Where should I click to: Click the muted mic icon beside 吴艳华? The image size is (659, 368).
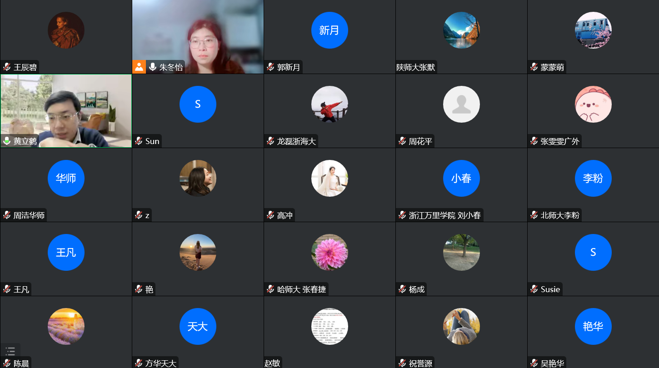tap(534, 363)
